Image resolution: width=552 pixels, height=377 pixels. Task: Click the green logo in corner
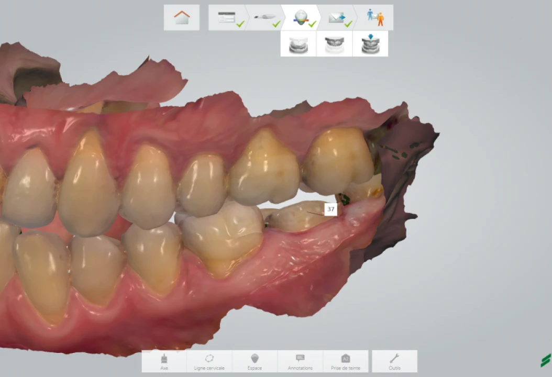click(545, 360)
